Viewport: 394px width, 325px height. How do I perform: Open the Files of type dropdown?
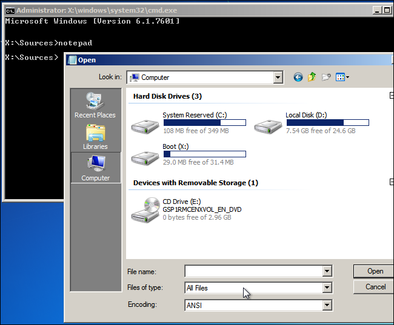(x=258, y=287)
